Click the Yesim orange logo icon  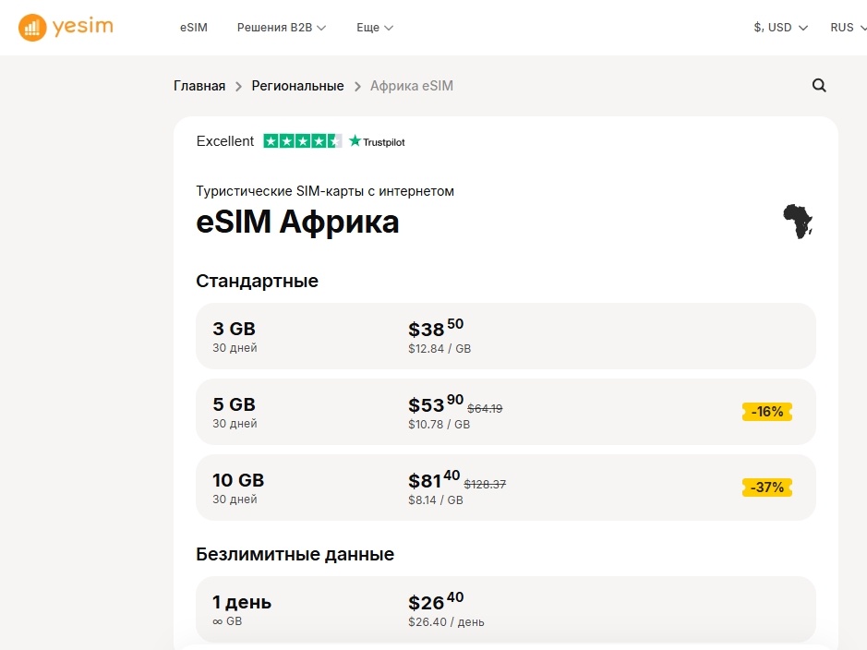(x=32, y=27)
